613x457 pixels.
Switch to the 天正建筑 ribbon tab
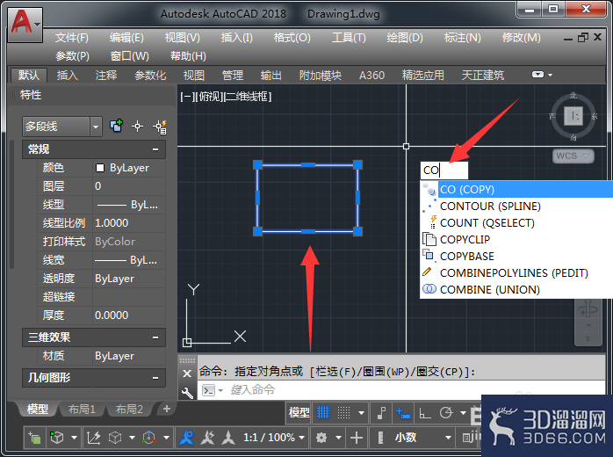pos(483,75)
